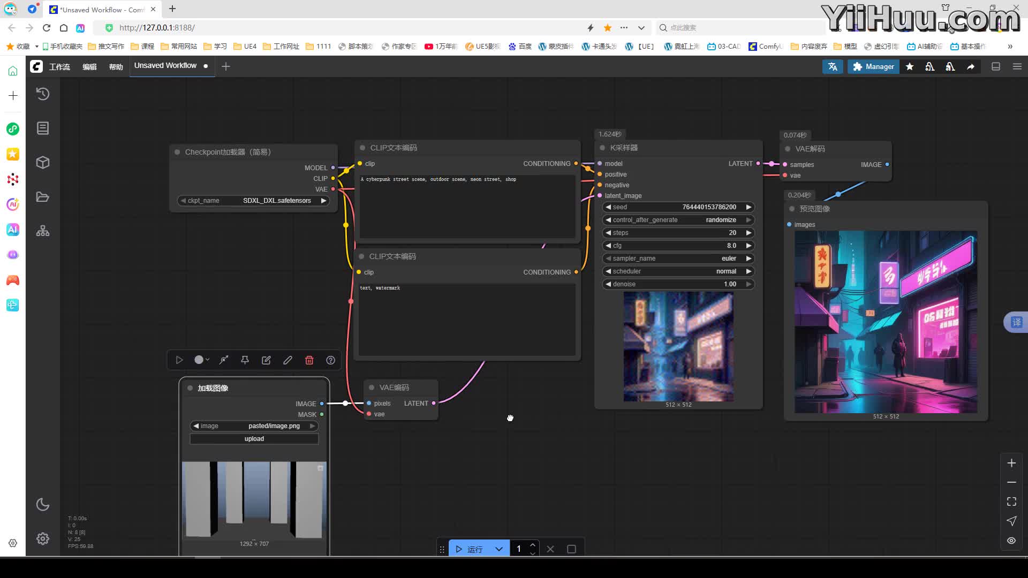Open the Manager puzzle button
The width and height of the screenshot is (1028, 578).
873,66
